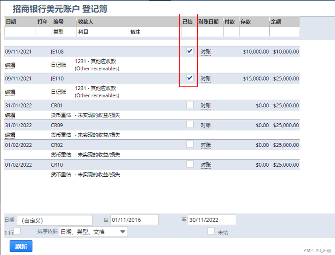Check the 已结 box on CR02 row

click(190, 144)
